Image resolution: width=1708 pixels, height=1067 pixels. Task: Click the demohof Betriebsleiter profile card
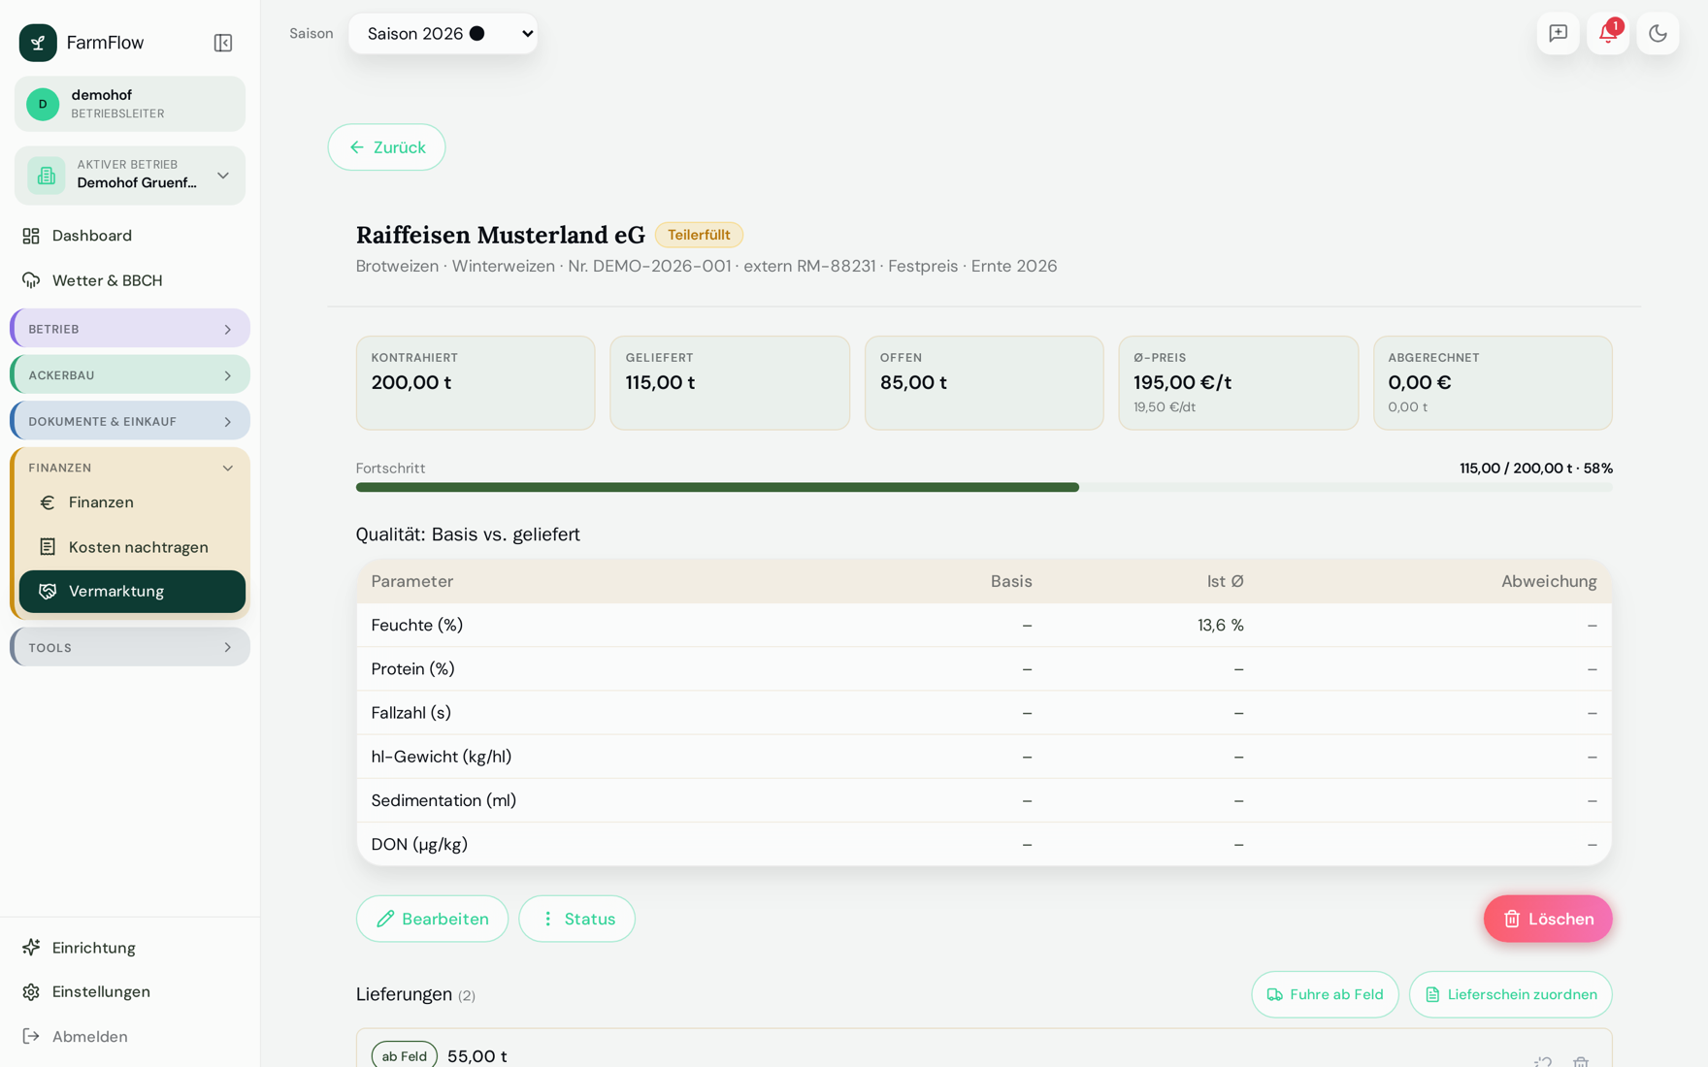[x=130, y=104]
